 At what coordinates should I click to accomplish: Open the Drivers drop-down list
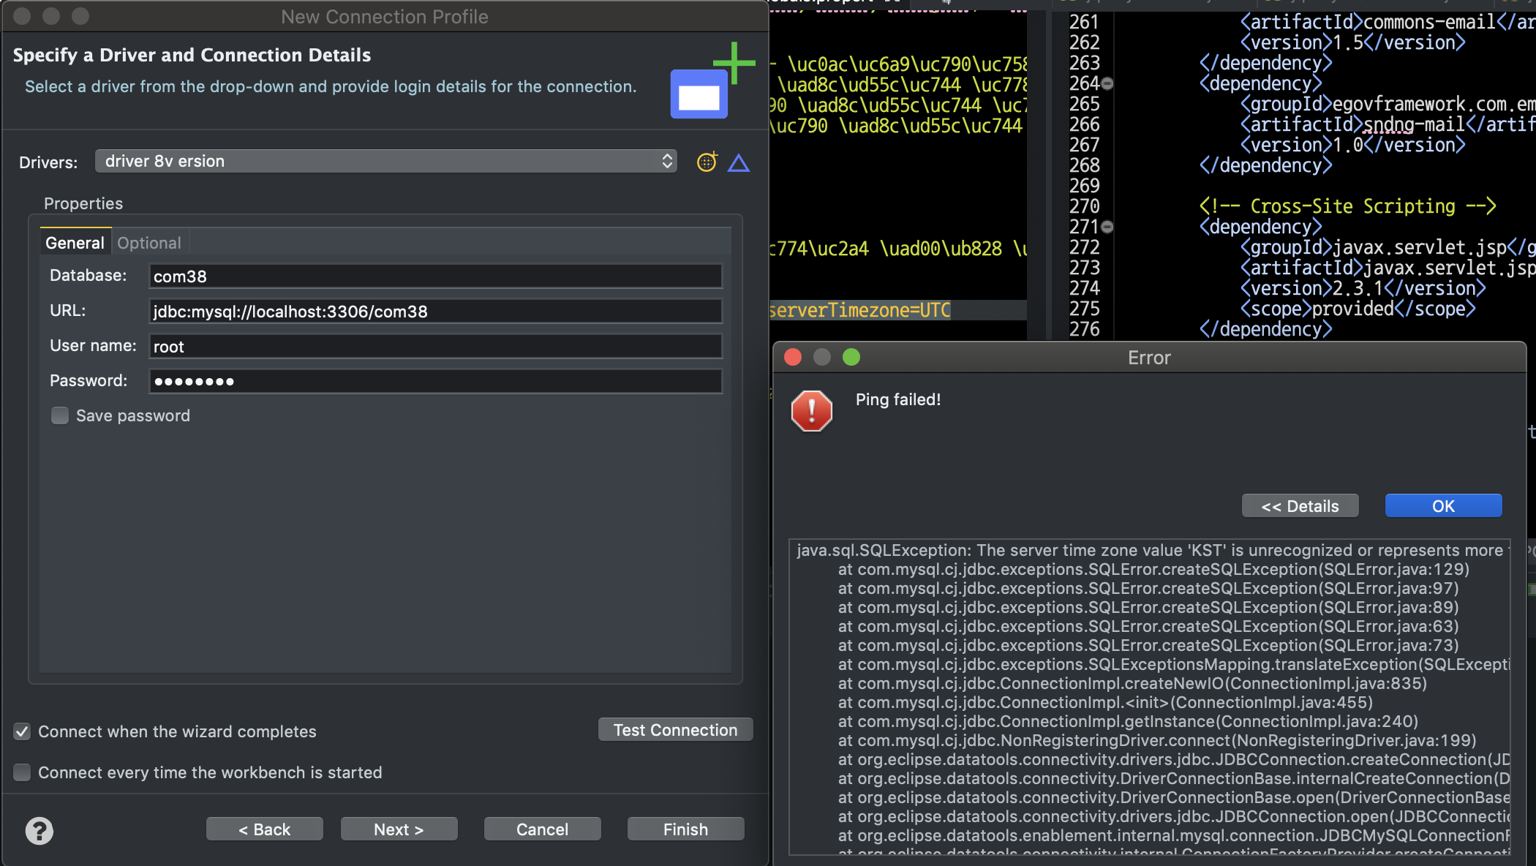click(385, 161)
